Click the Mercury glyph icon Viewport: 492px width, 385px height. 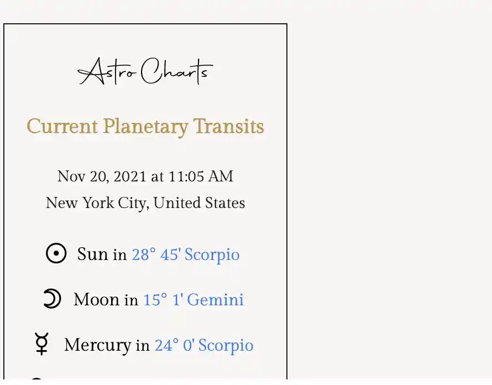(41, 344)
